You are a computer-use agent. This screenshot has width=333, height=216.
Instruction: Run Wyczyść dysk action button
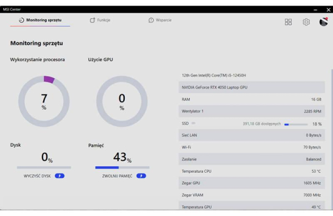click(59, 176)
